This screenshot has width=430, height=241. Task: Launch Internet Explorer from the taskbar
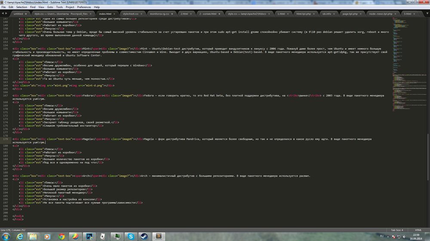20,236
